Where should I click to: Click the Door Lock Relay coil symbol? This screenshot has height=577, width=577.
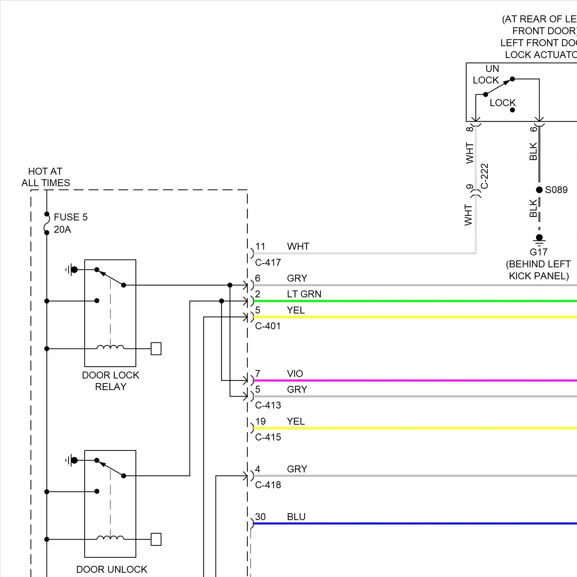(x=110, y=347)
